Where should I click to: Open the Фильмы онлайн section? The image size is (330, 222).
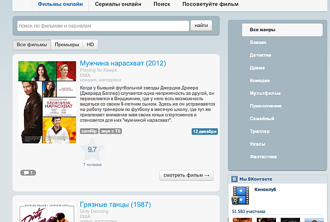coord(60,4)
